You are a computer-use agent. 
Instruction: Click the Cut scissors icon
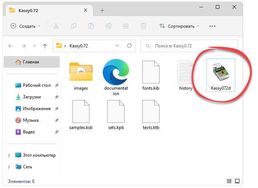point(56,26)
